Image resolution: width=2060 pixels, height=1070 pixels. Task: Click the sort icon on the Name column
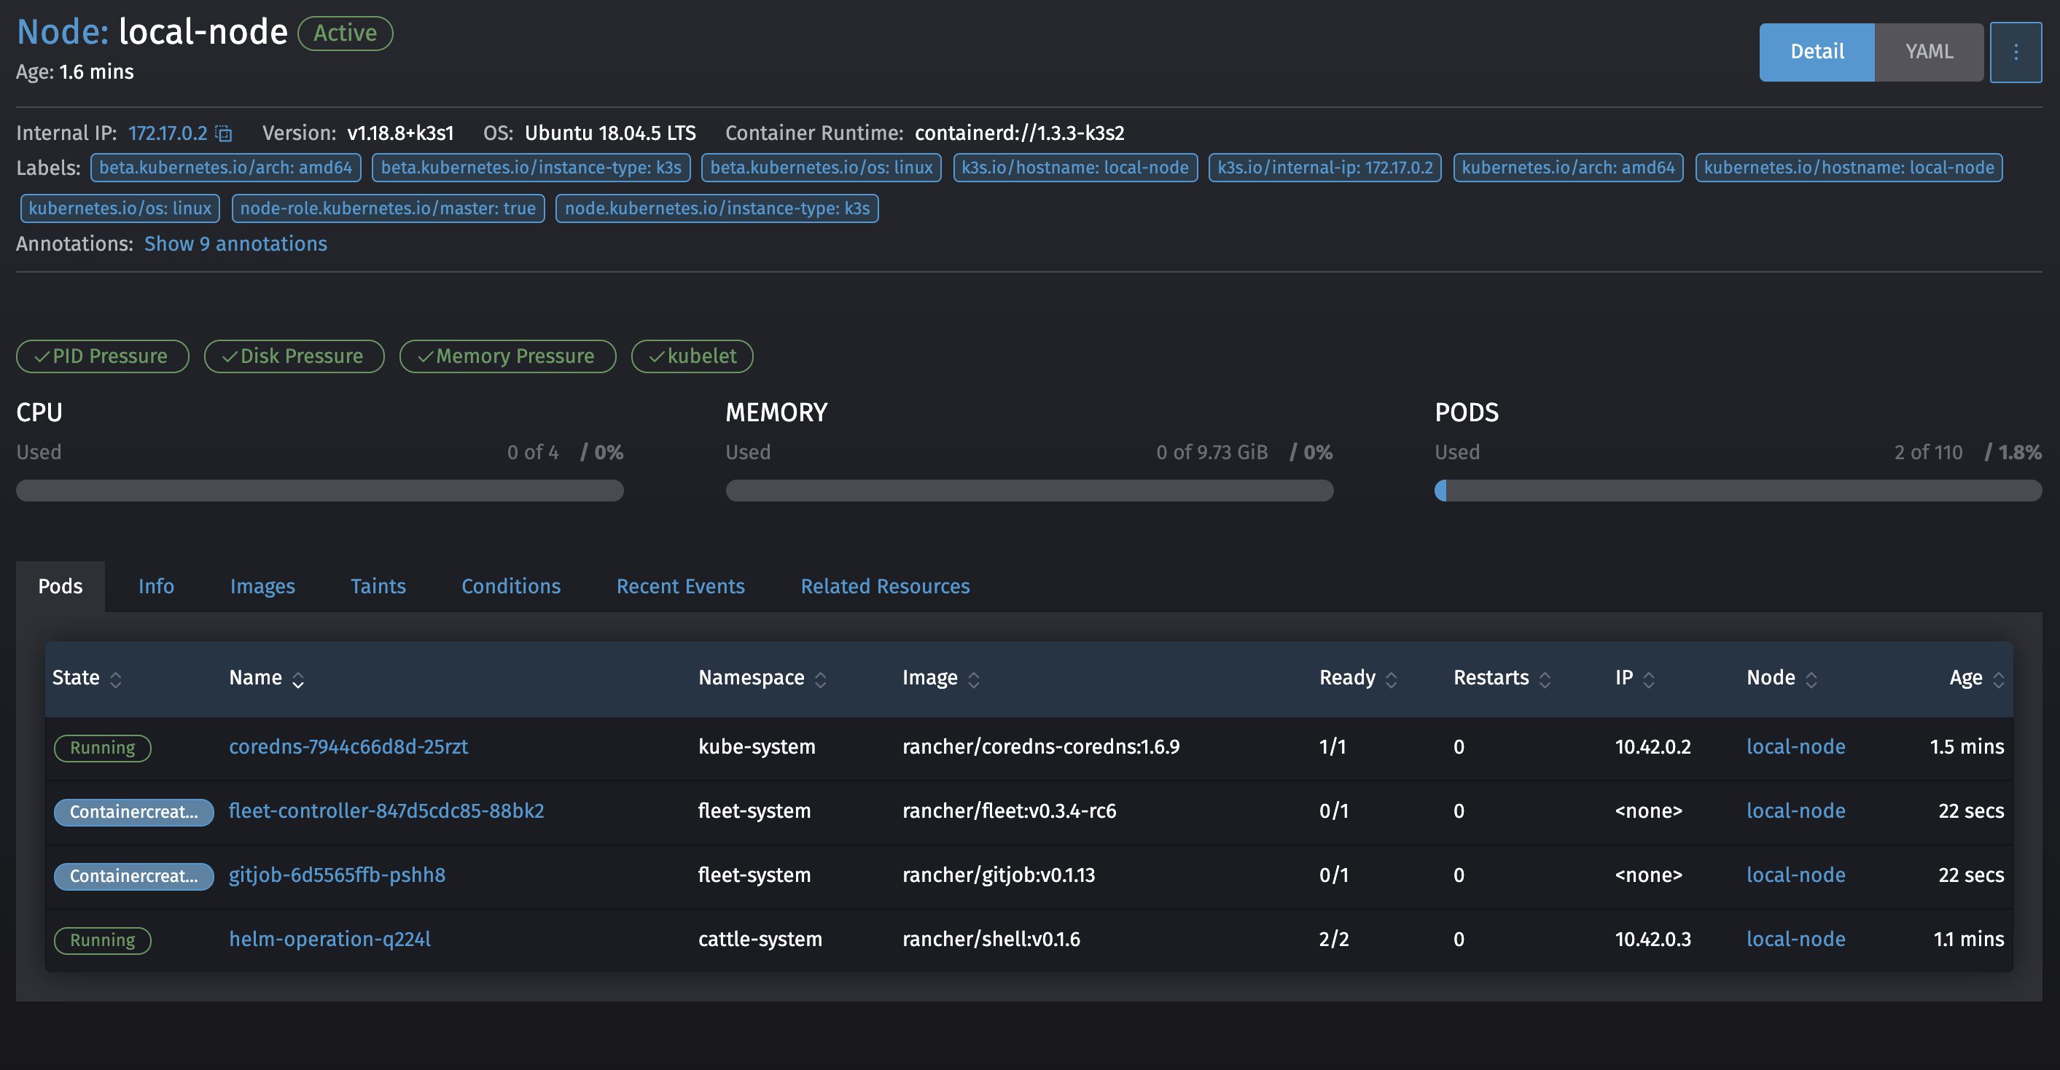pyautogui.click(x=298, y=679)
